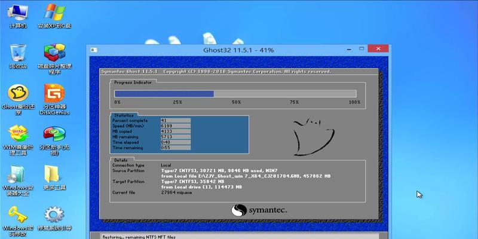This screenshot has height=239, width=478.
Task: Click the Time remaining value 0:55
Action: (x=176, y=148)
